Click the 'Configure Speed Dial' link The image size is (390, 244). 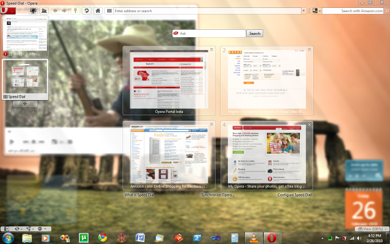click(294, 195)
